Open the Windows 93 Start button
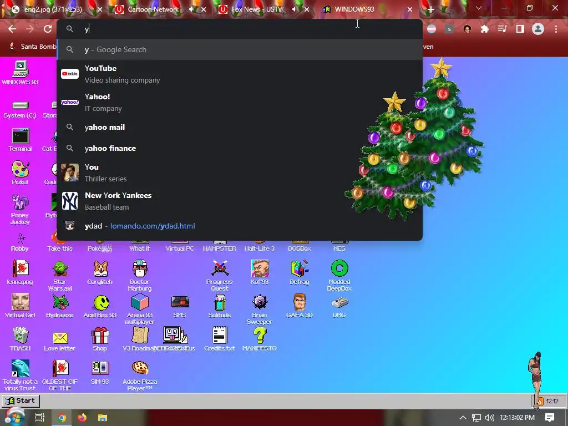This screenshot has width=568, height=426. coord(21,400)
